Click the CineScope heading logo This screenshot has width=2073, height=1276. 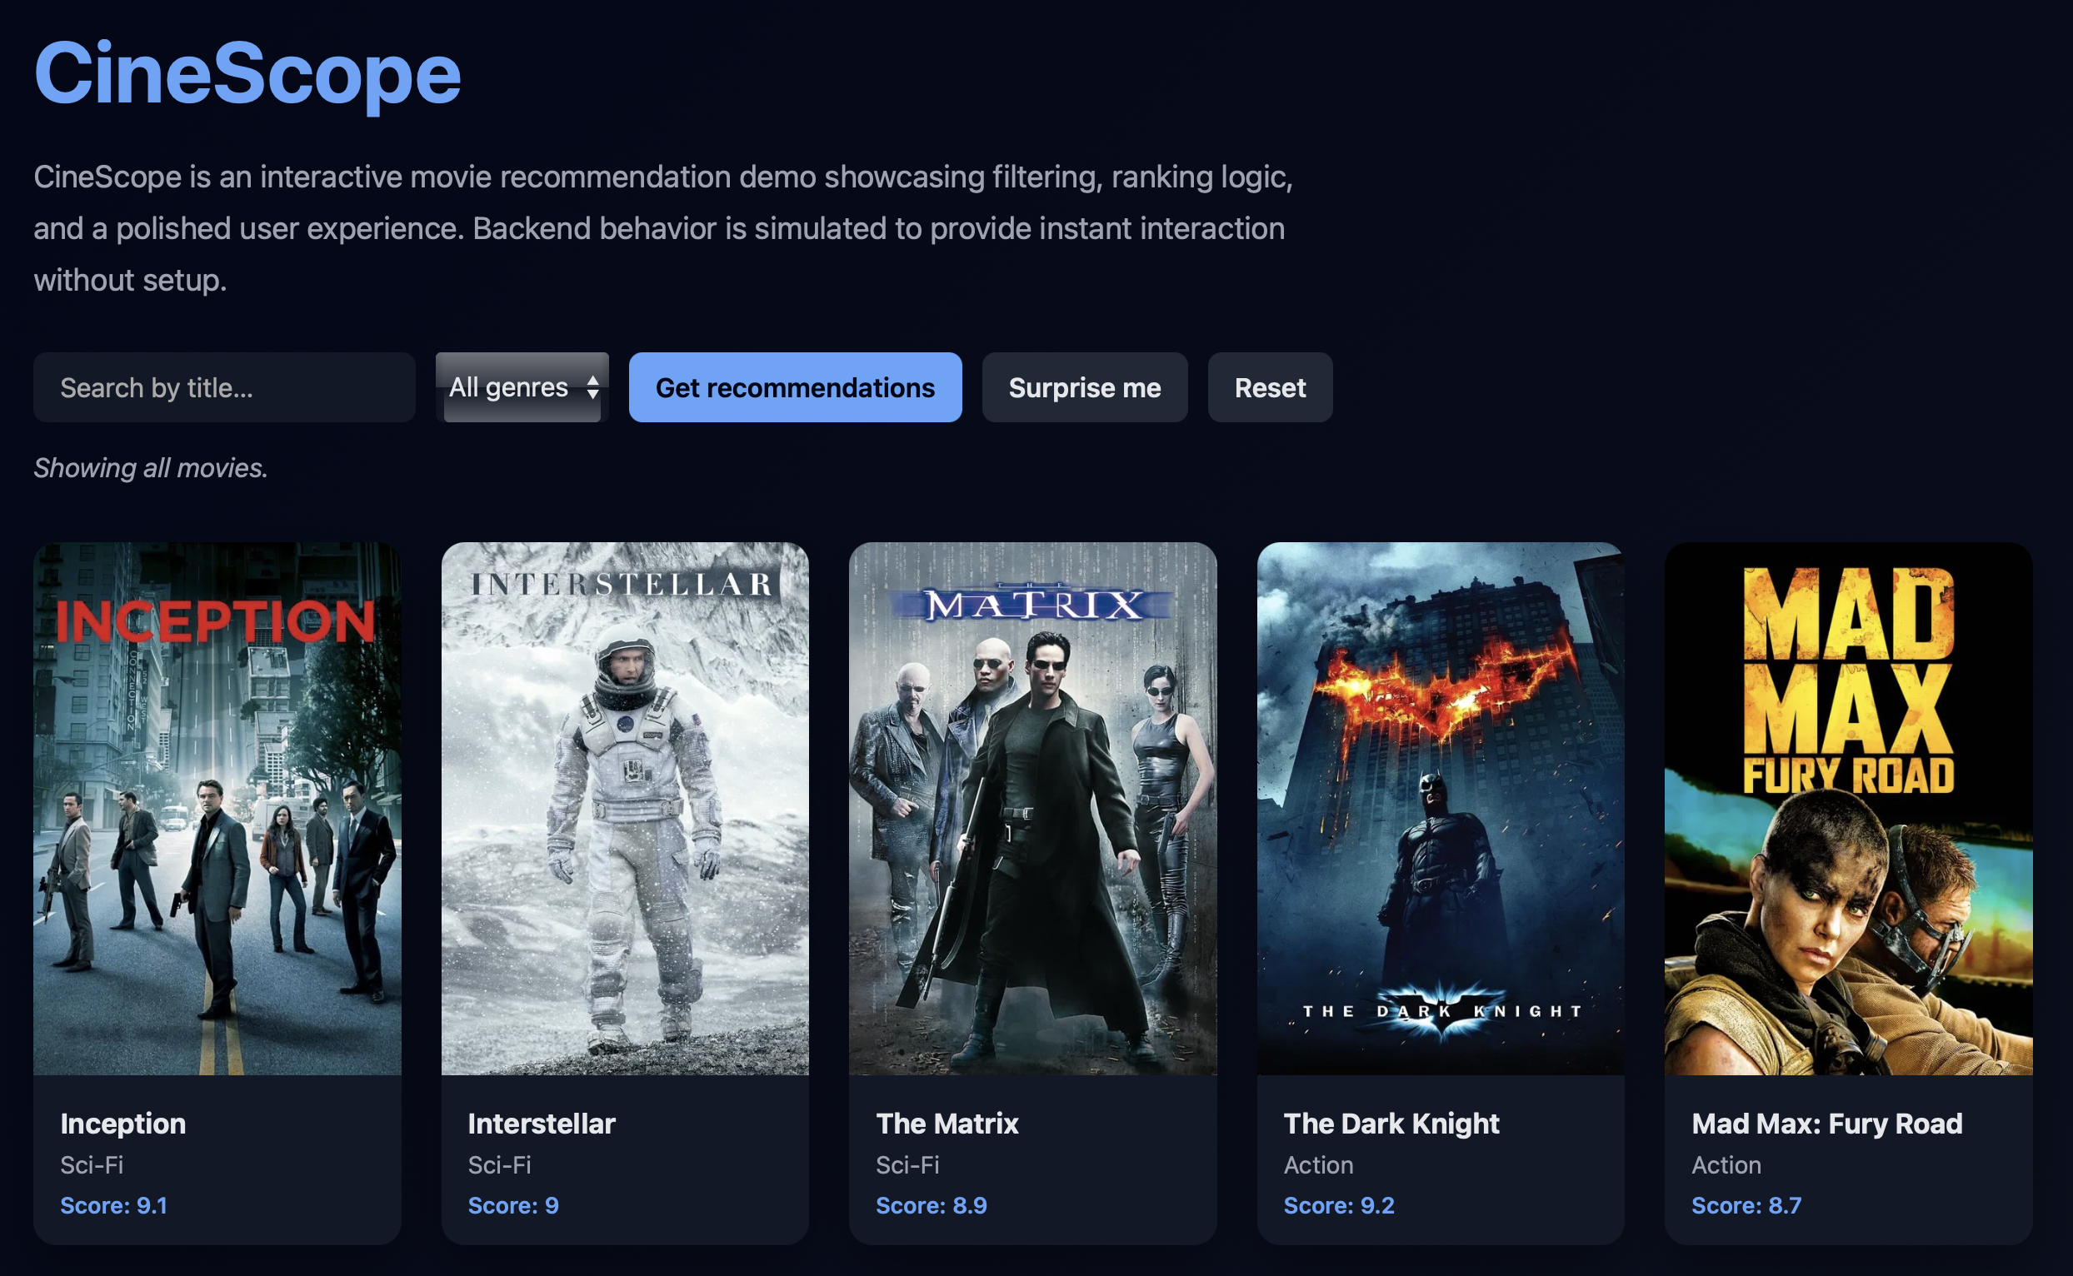[x=247, y=73]
